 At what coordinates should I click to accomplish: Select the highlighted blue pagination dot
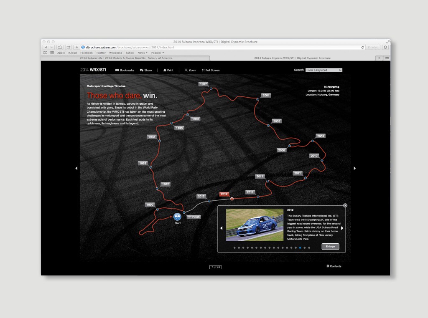(300, 248)
